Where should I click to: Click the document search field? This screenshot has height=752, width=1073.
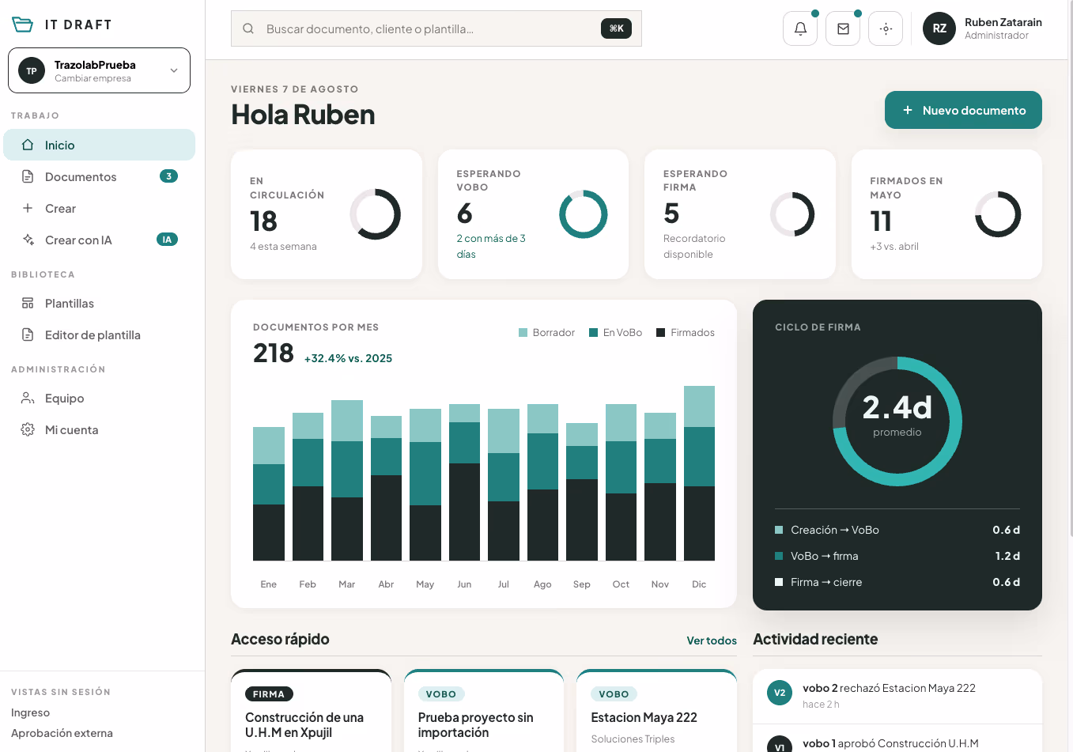tap(436, 28)
